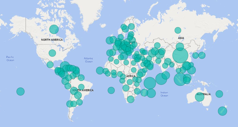Click the bubble over Canada
238x127 pixels.
(54, 29)
